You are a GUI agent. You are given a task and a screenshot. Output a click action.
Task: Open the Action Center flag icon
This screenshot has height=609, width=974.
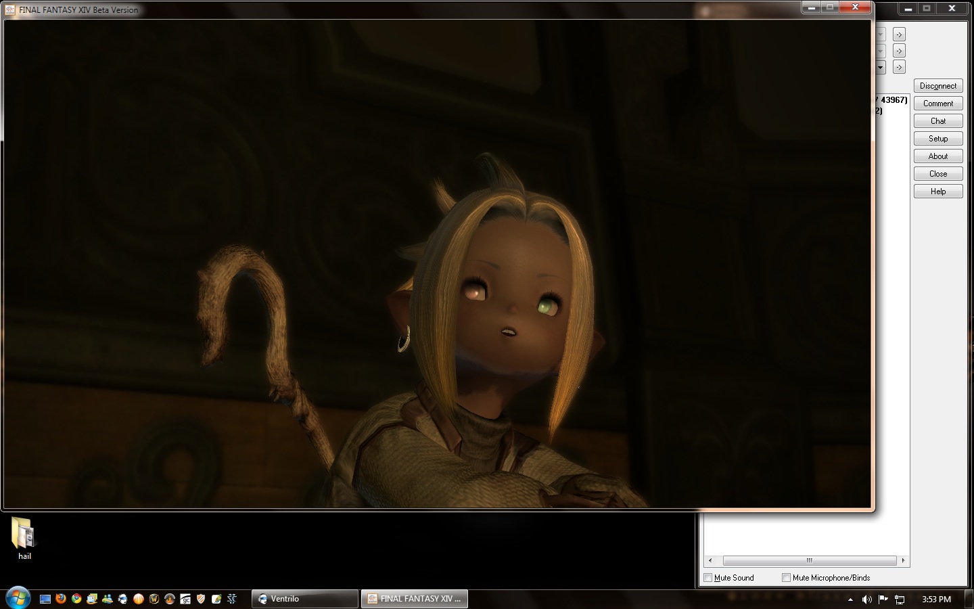883,599
